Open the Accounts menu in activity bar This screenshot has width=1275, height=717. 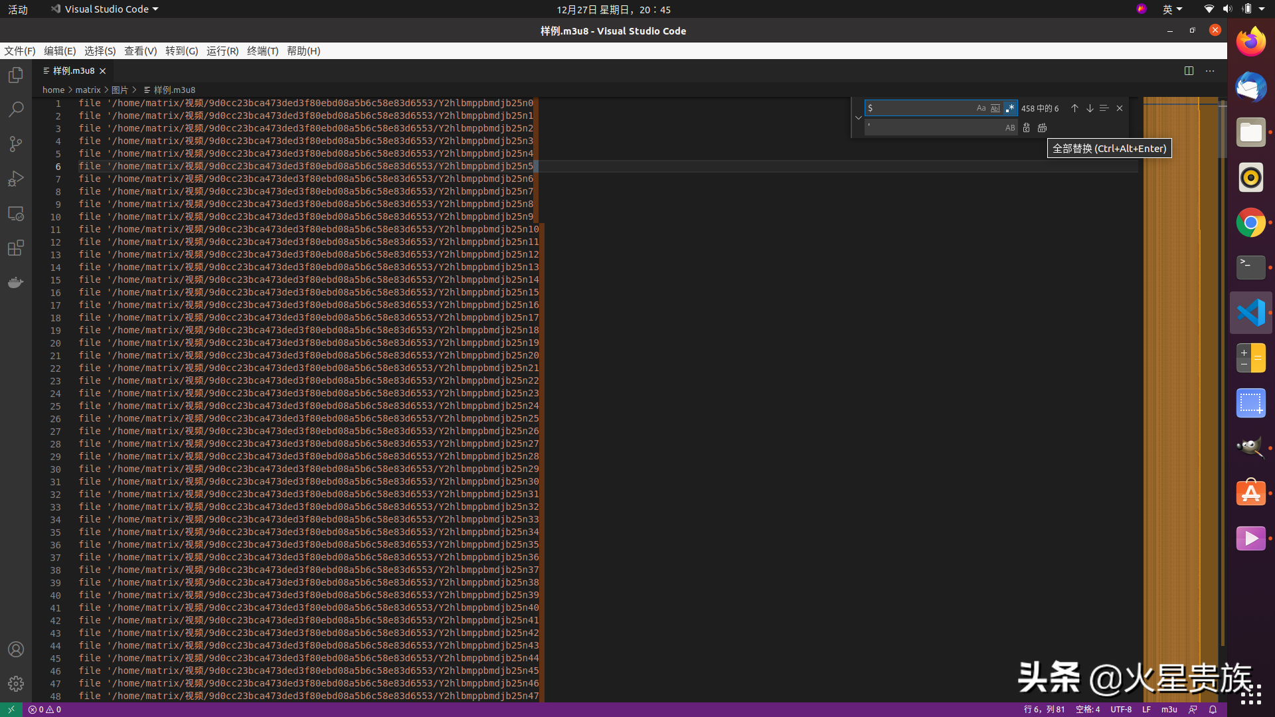coord(16,649)
